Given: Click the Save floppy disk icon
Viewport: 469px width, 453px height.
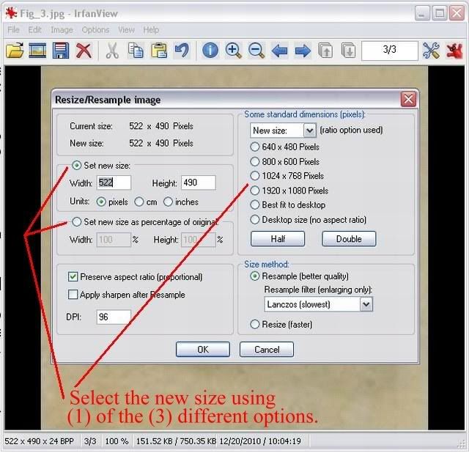Looking at the screenshot, I should point(61,51).
